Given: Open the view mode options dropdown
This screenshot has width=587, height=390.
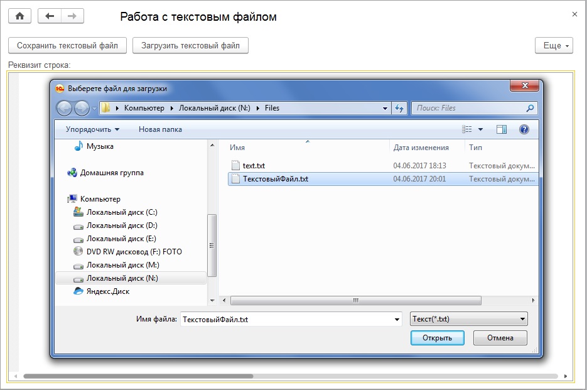Looking at the screenshot, I should pyautogui.click(x=480, y=129).
